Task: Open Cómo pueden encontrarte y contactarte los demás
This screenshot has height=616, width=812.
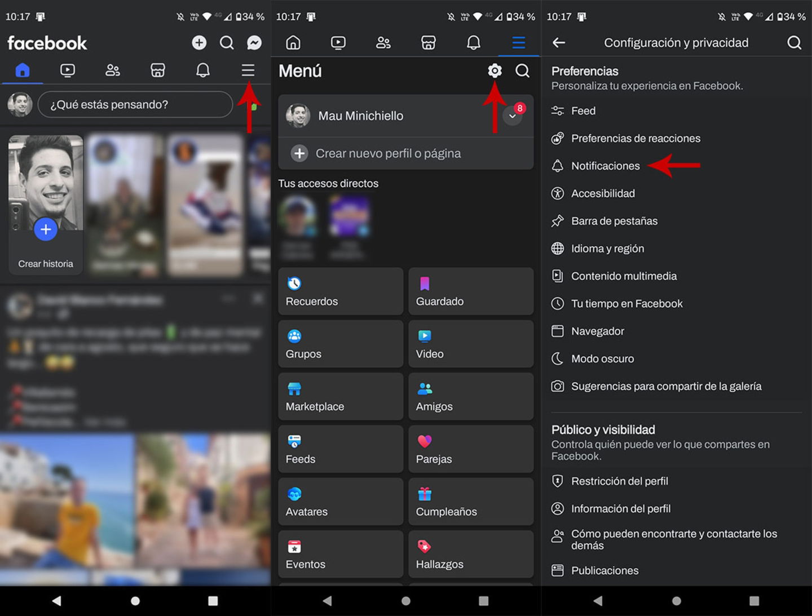Action: 677,540
